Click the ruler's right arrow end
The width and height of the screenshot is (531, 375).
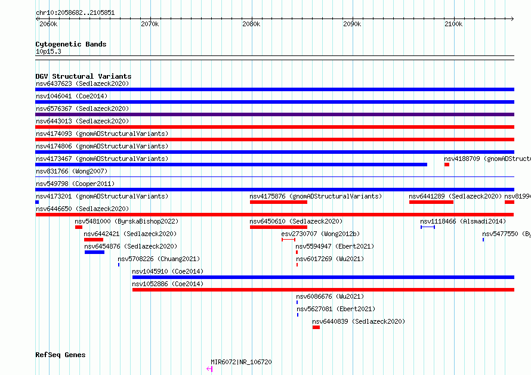(513, 18)
